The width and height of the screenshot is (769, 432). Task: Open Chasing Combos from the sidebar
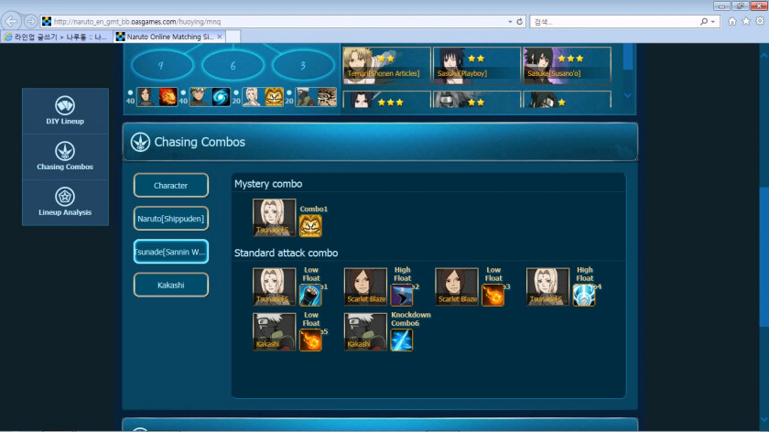[x=65, y=151]
